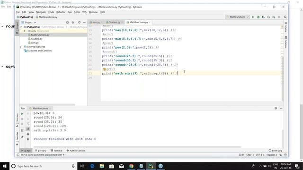The height and width of the screenshot is (170, 303).
Task: Click stop icon in Run panel
Action: click(22, 119)
